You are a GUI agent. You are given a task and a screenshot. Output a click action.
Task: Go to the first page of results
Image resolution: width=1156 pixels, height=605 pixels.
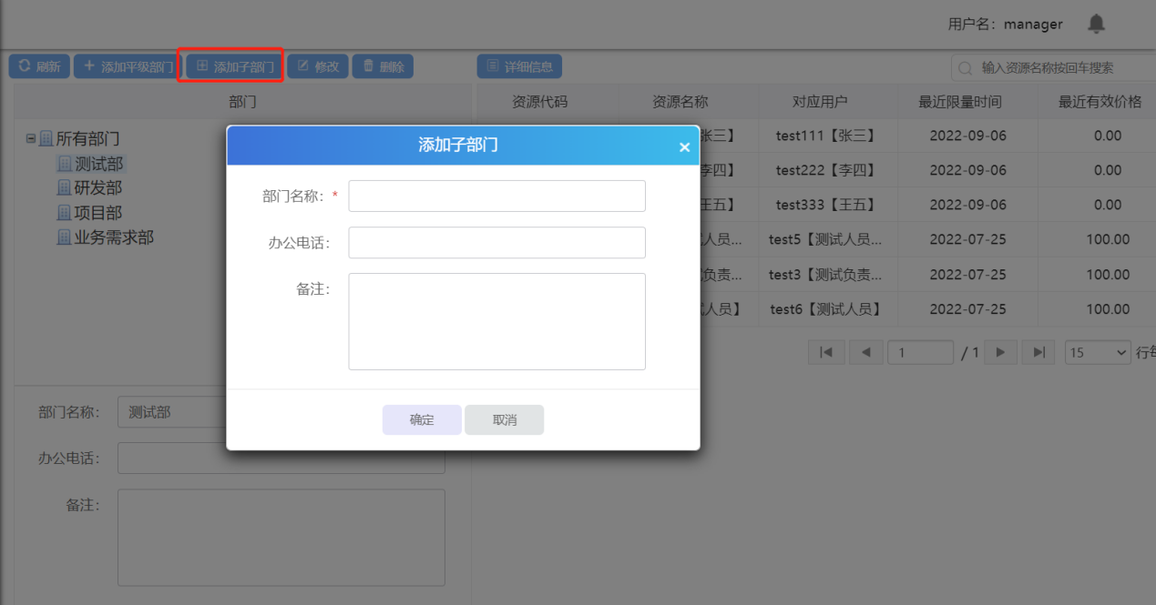[826, 352]
